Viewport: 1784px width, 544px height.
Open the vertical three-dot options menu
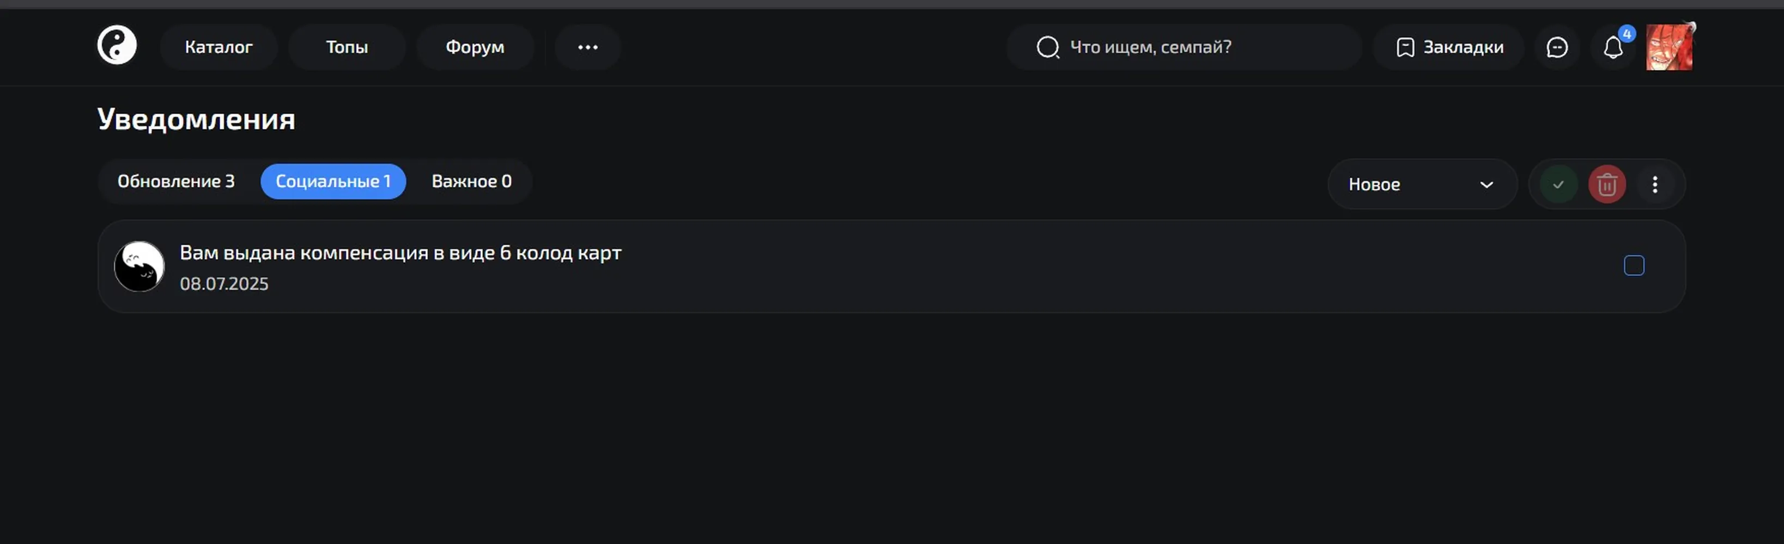coord(1654,184)
